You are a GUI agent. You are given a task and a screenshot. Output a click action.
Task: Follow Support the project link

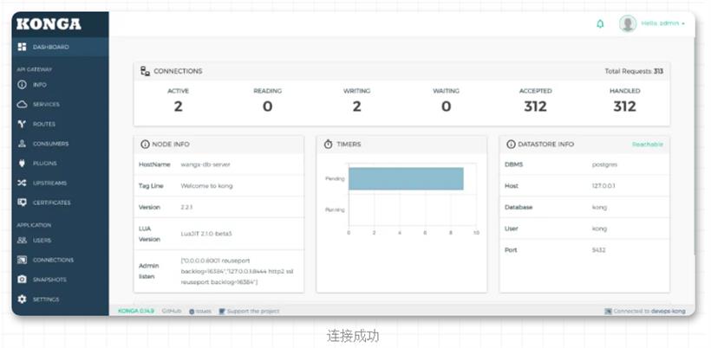coord(249,312)
